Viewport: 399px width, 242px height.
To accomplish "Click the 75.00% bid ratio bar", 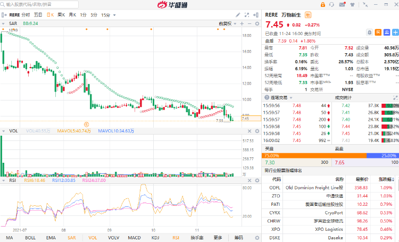I will tap(314, 155).
